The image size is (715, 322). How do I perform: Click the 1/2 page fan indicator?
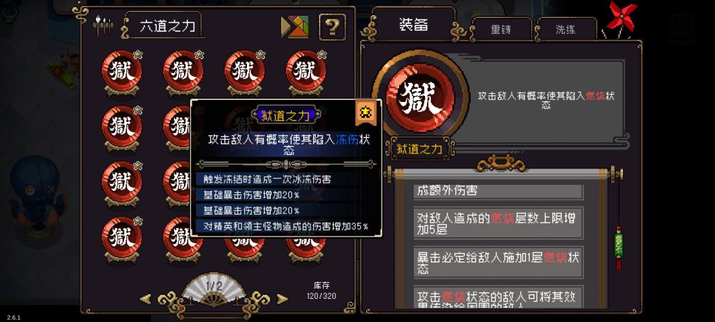pos(214,289)
